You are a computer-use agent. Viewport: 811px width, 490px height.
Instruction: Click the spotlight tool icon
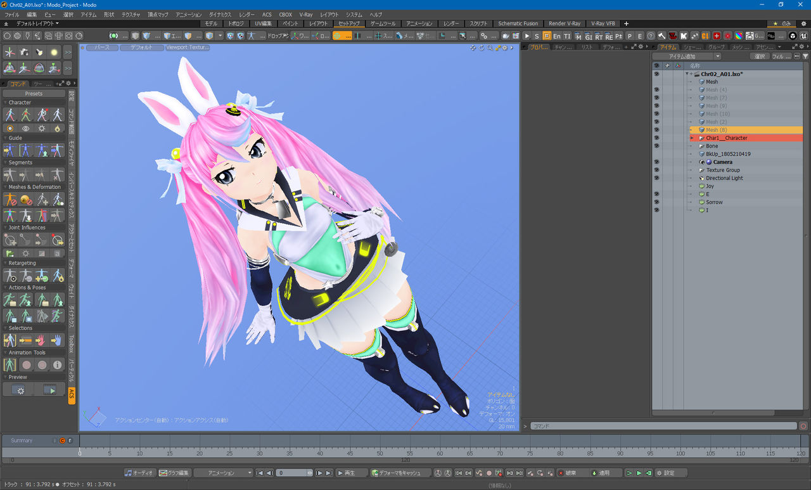click(39, 53)
